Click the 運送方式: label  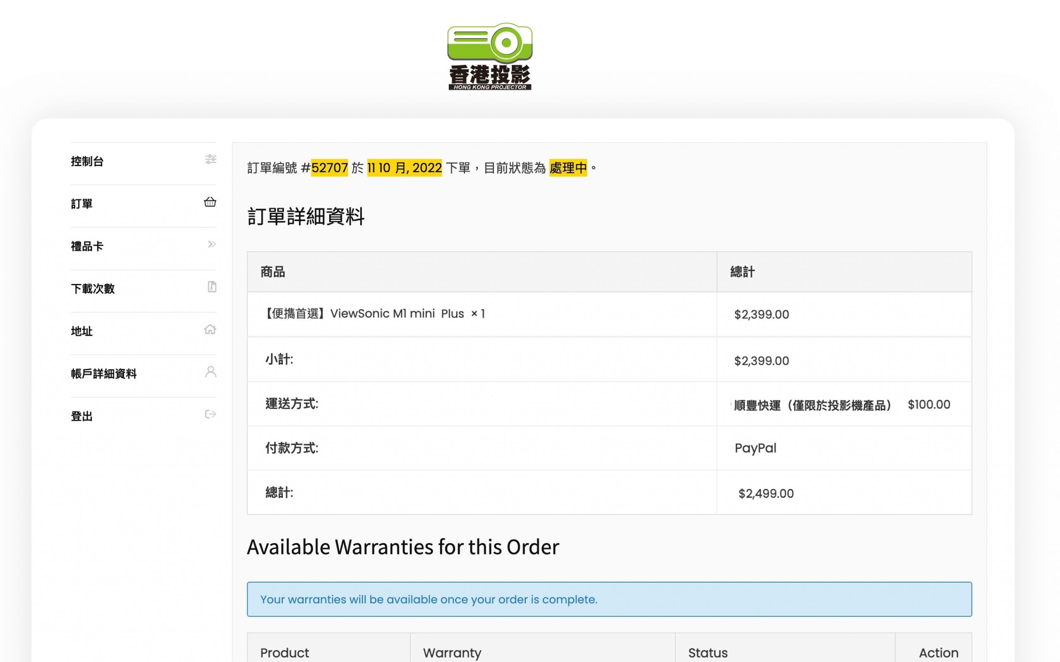(x=291, y=404)
